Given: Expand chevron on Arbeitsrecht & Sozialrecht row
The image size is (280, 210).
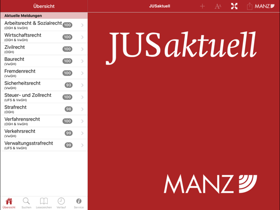Looking at the screenshot, I should [82, 25].
